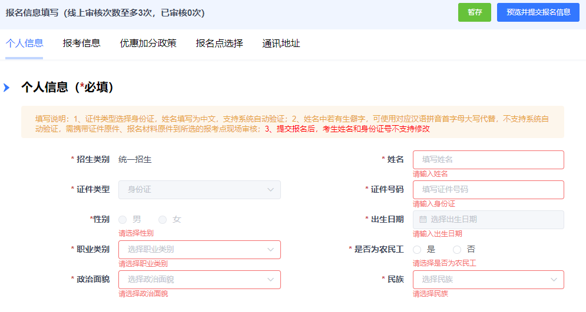The width and height of the screenshot is (586, 312).
Task: Choose 是 for 是否为农民工
Action: pyautogui.click(x=417, y=250)
